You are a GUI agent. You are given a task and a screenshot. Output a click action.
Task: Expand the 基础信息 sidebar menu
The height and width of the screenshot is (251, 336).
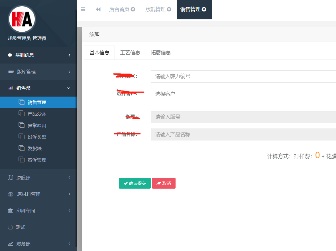[x=38, y=55]
